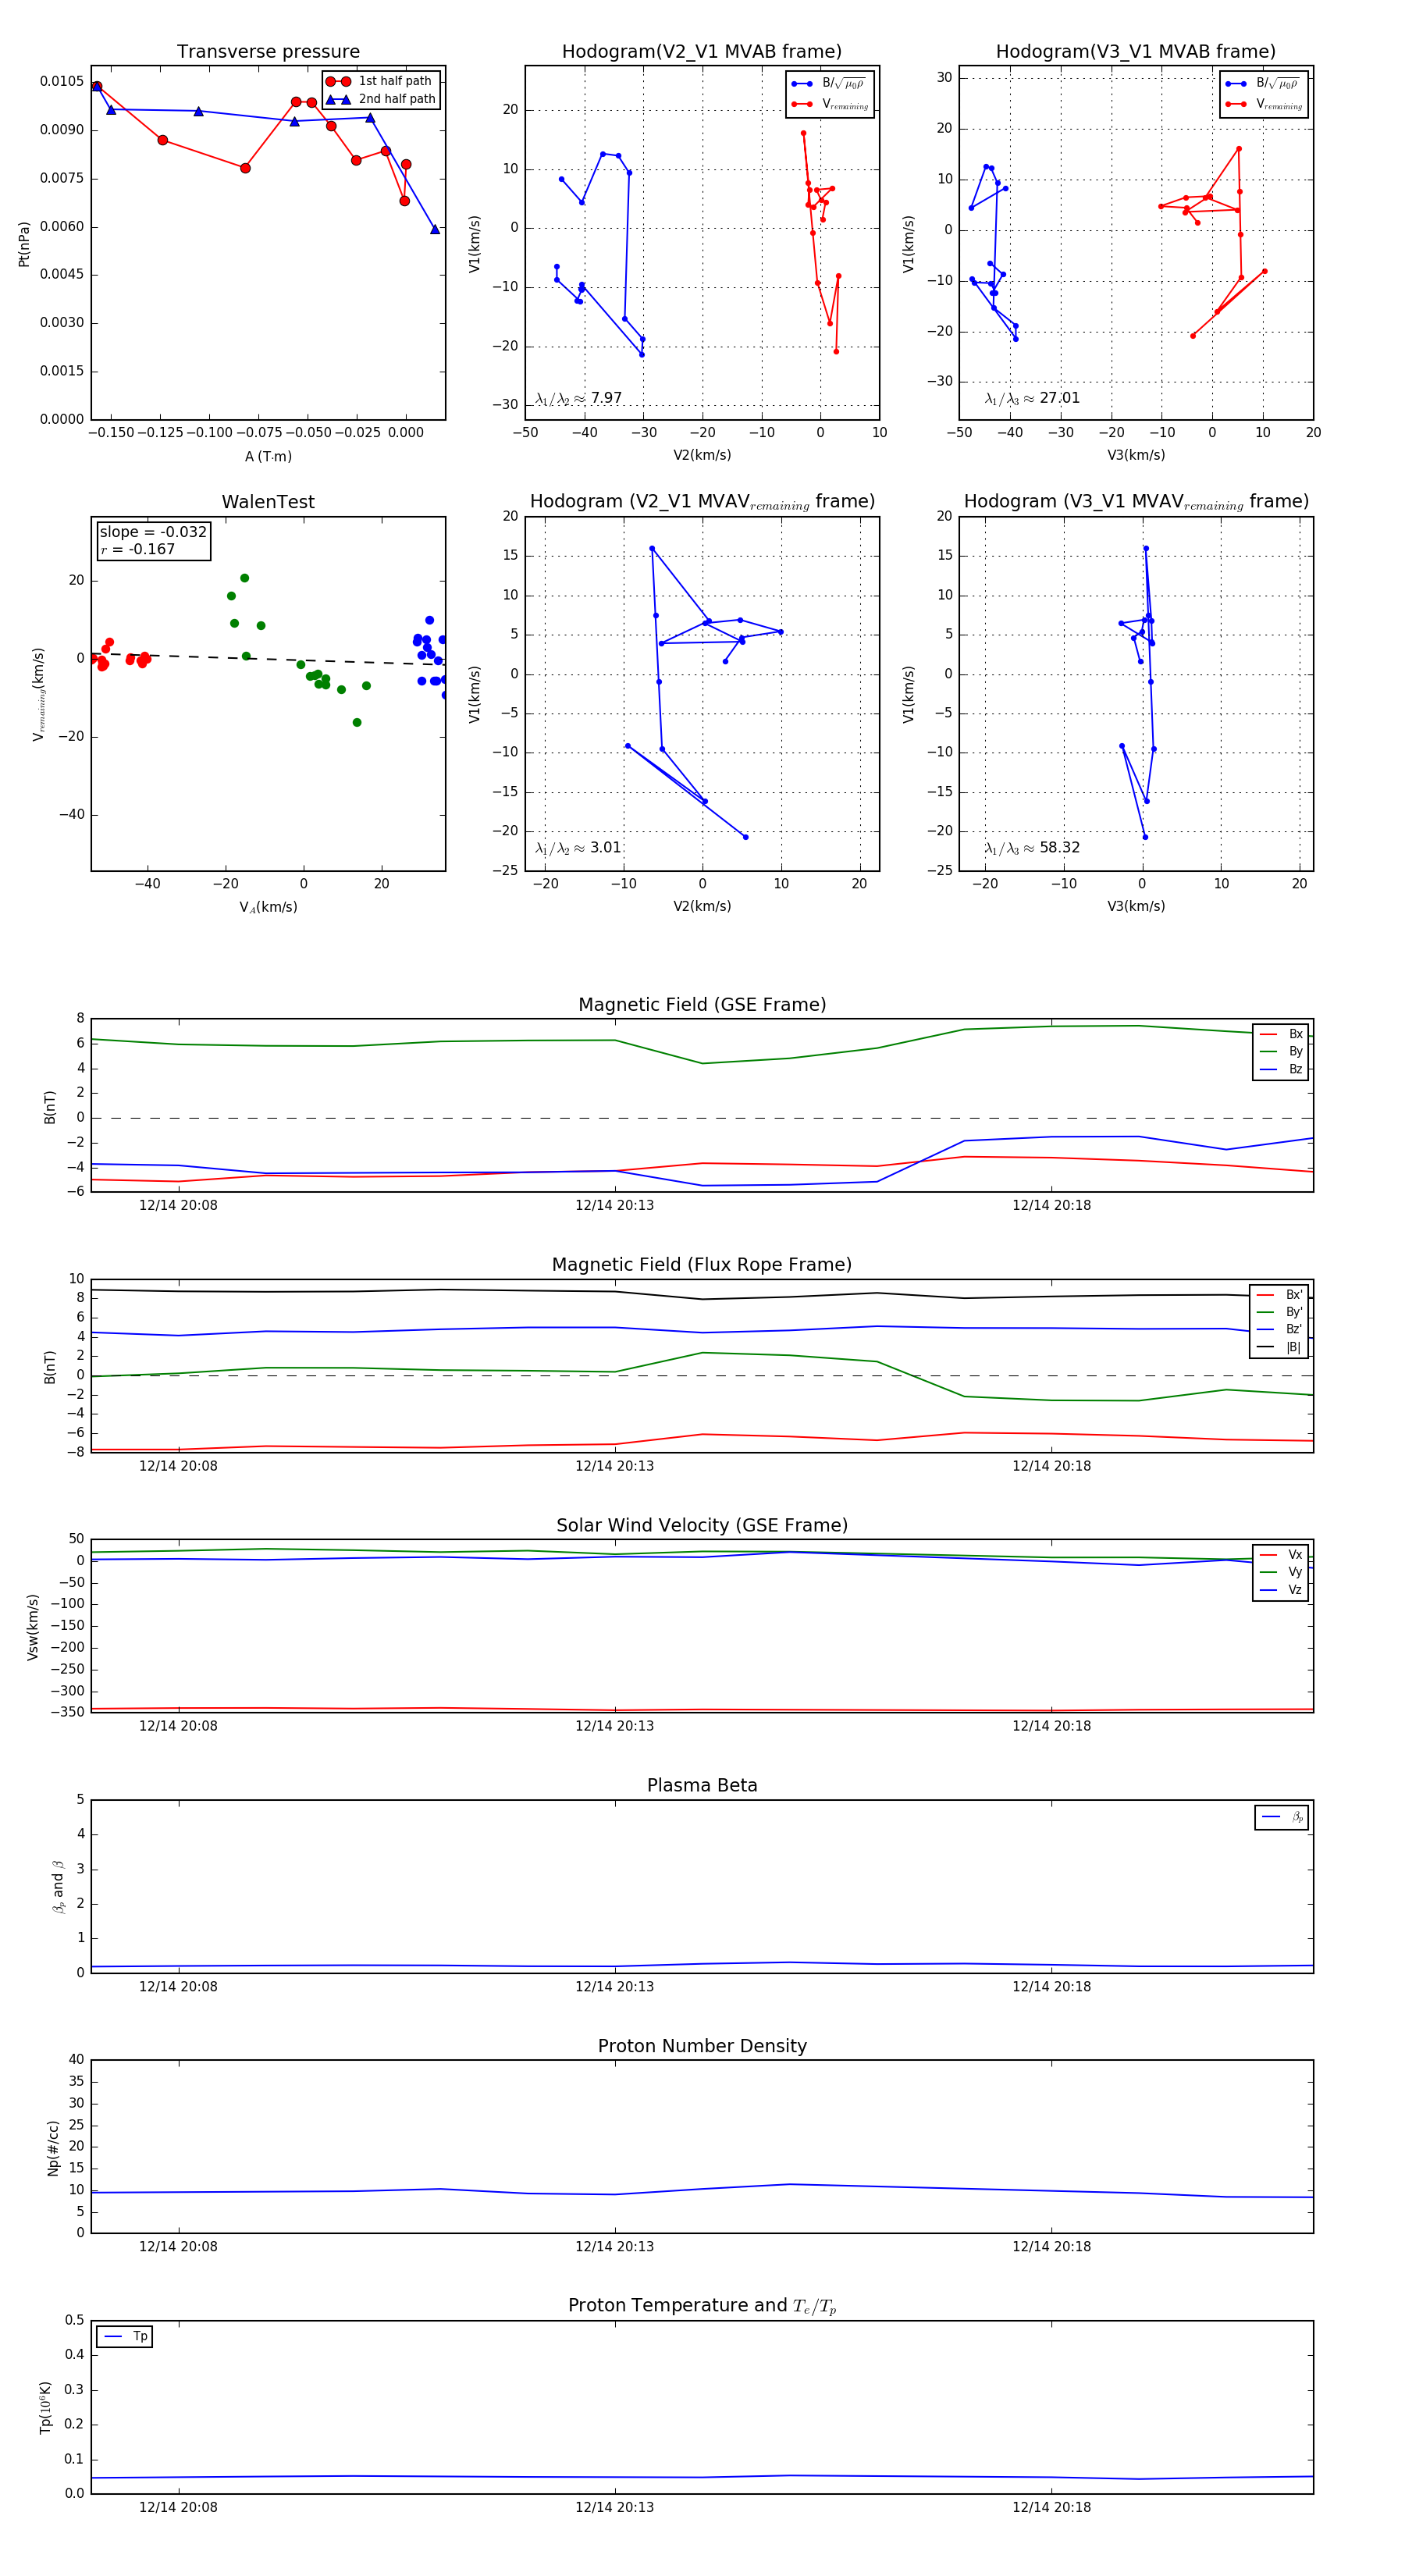Click the 'Hodogram (V2_V1 MVAV remaining frame)' title
The image size is (1405, 2576).
tap(702, 502)
